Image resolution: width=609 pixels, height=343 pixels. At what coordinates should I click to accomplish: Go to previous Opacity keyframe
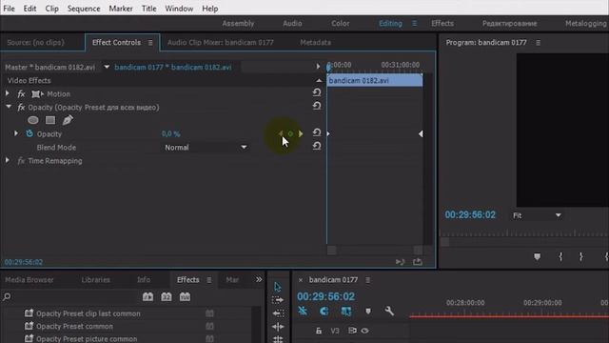coord(281,133)
